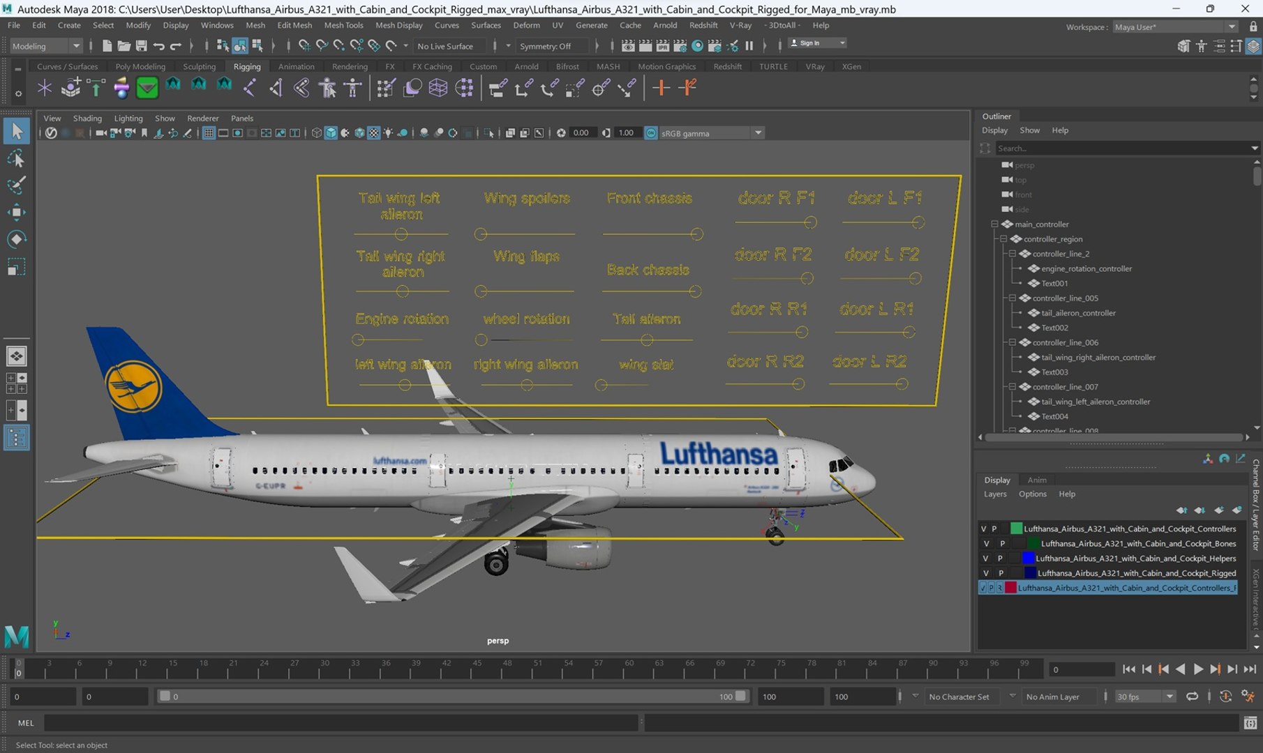Click the Quick rig green shelf icon
Screen dimensions: 1263x753
tap(147, 88)
